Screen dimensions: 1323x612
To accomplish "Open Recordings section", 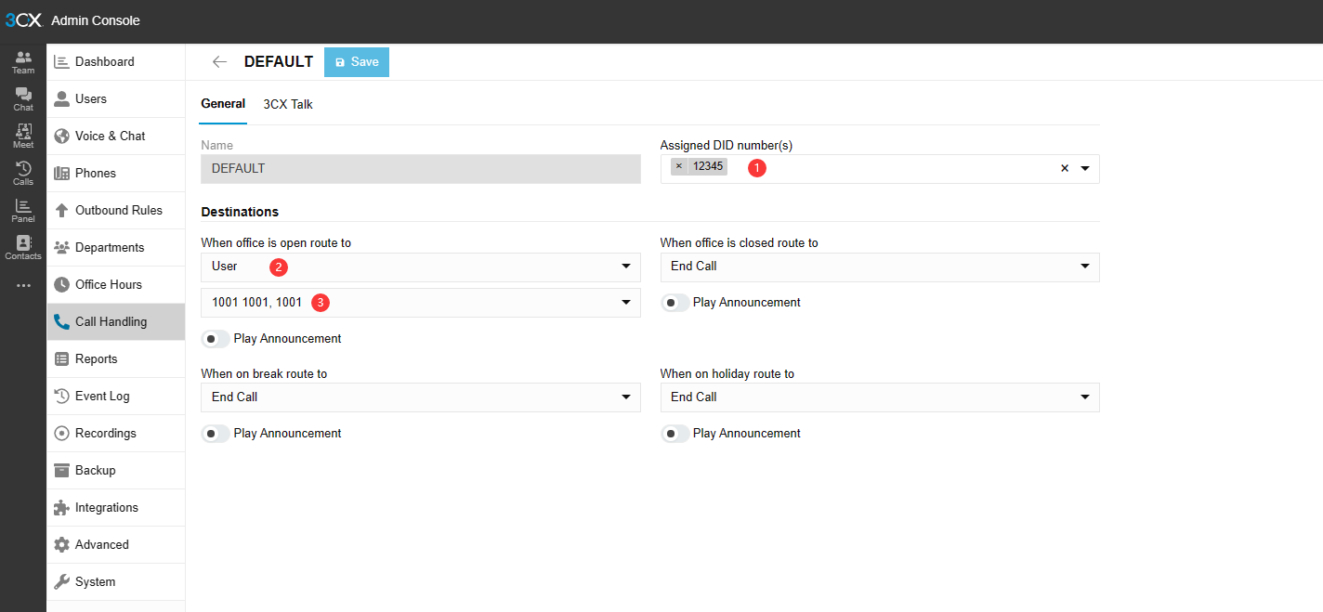I will [116, 434].
